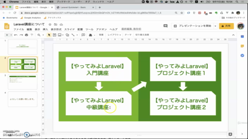248x139 pixels.
Task: Check the cloud save status icon
Action: [x=61, y=25]
